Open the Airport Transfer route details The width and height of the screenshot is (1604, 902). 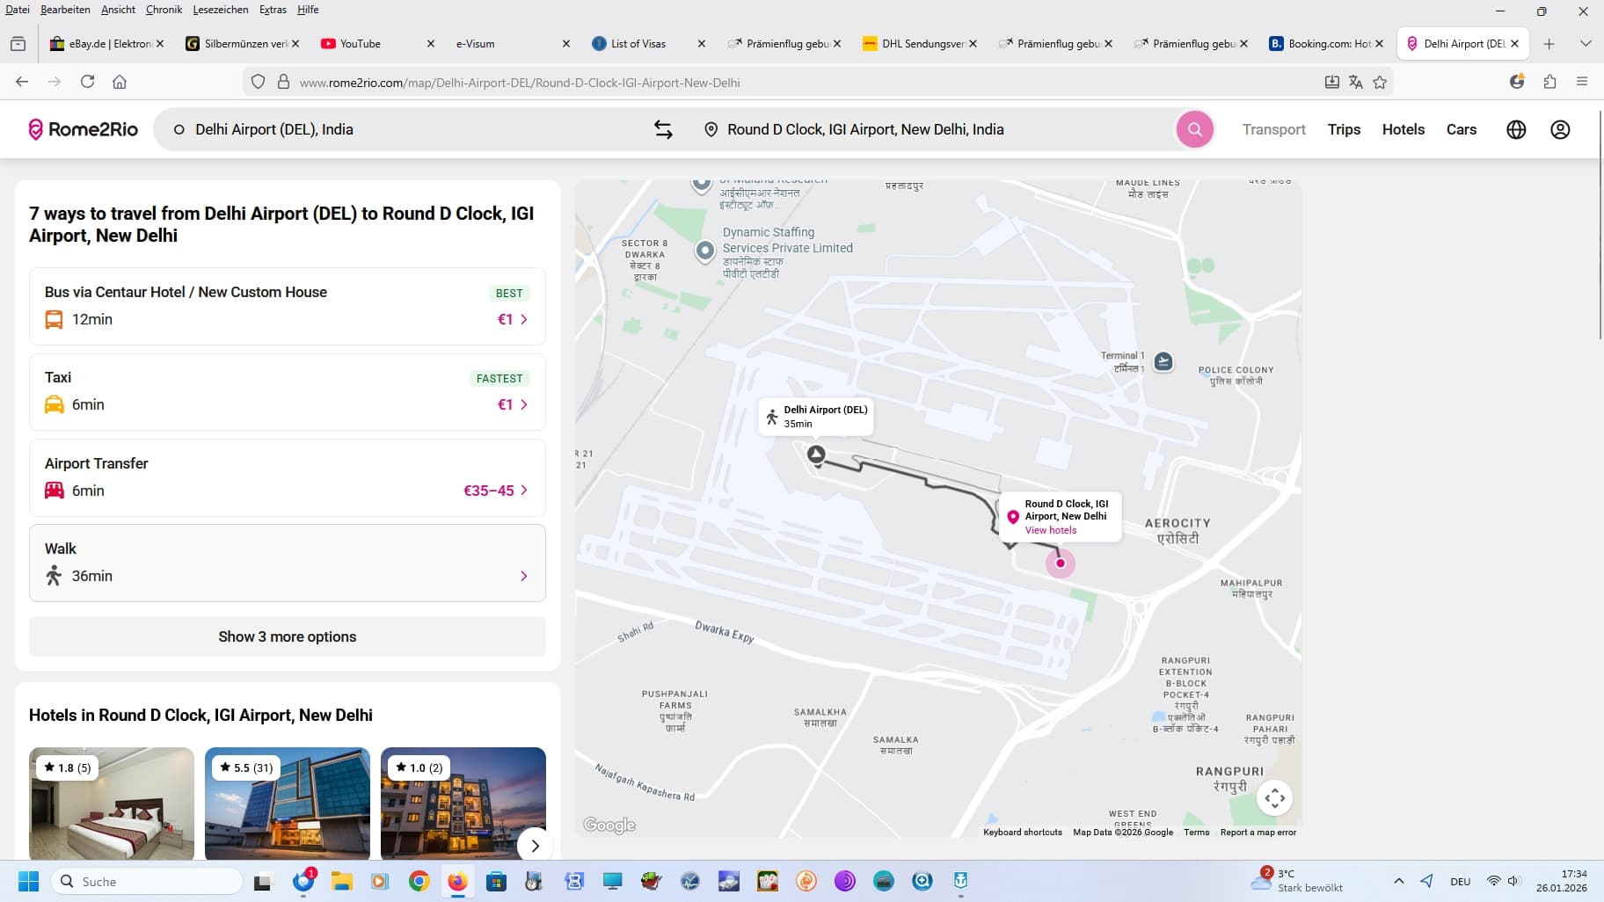pyautogui.click(x=287, y=477)
